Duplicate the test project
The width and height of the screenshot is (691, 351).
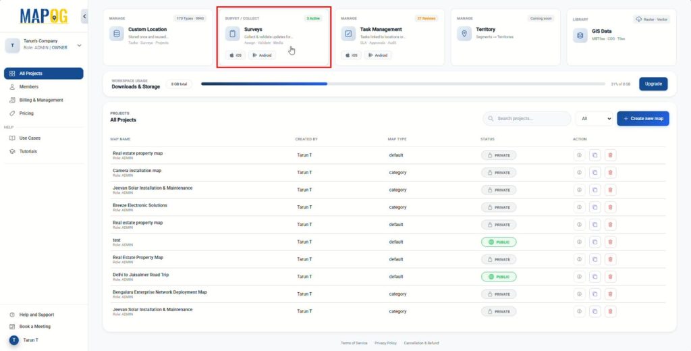coord(595,242)
